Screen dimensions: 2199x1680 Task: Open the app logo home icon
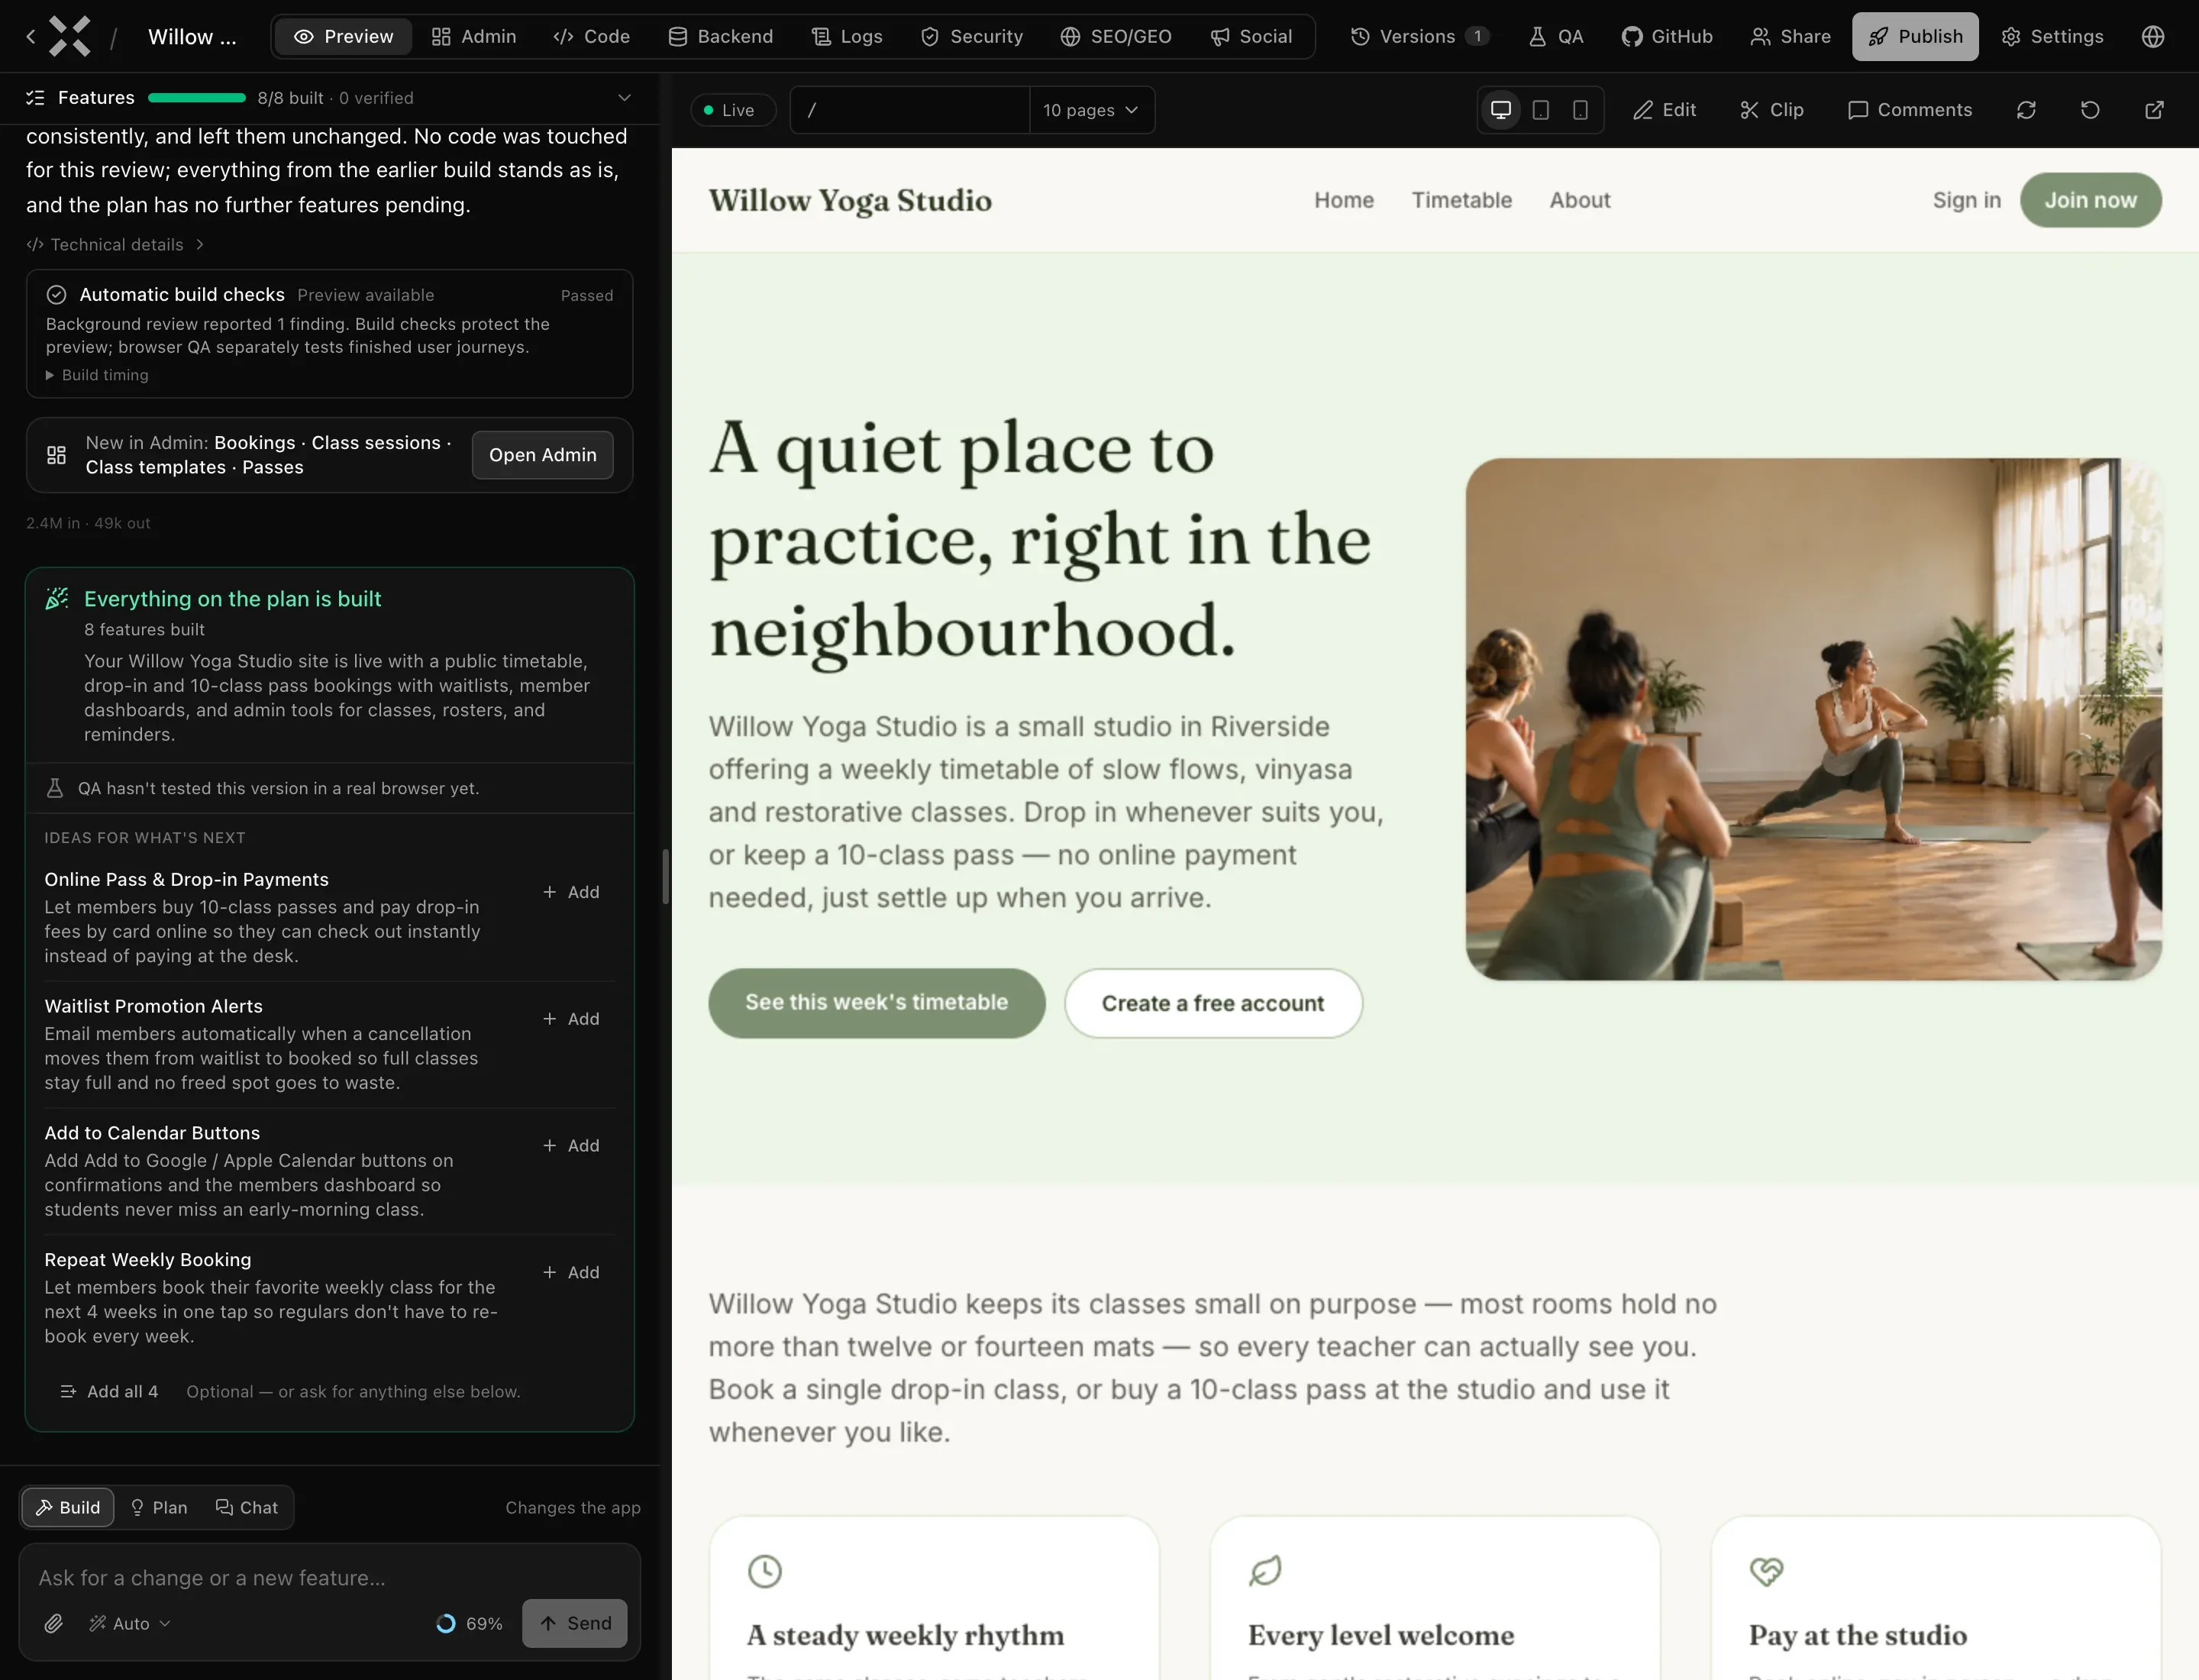pos(70,37)
